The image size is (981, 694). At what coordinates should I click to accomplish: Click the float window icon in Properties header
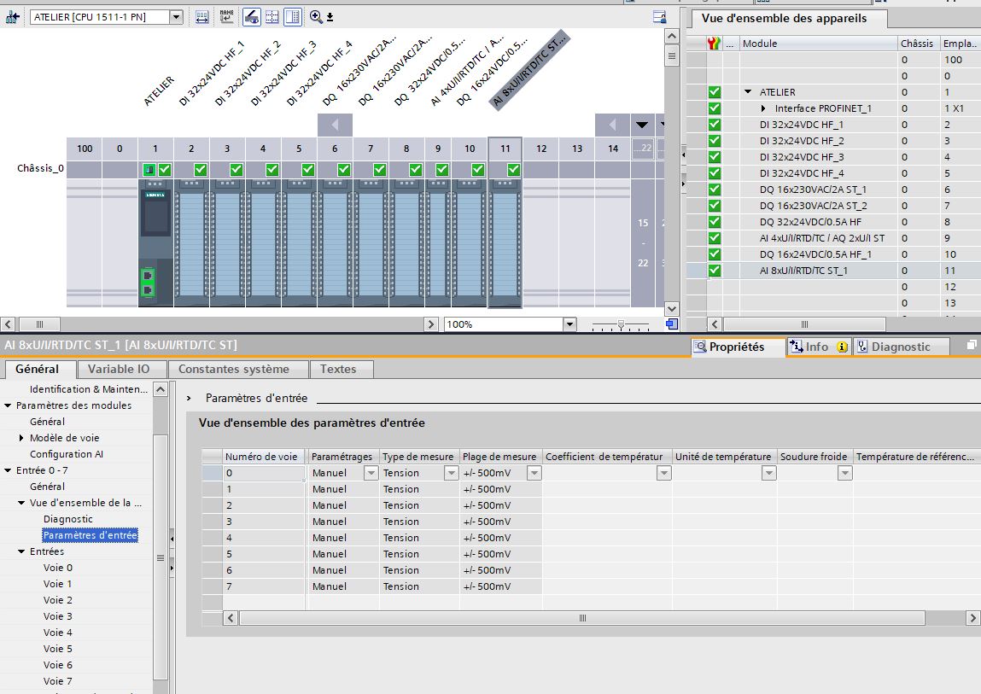972,347
